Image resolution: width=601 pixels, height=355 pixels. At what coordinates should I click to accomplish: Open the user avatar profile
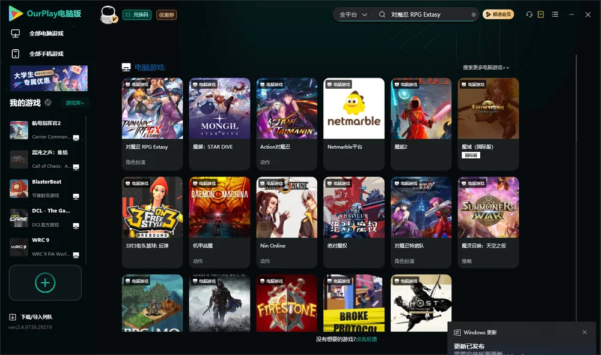pyautogui.click(x=108, y=14)
